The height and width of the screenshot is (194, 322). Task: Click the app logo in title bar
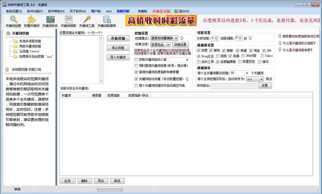pos(4,4)
